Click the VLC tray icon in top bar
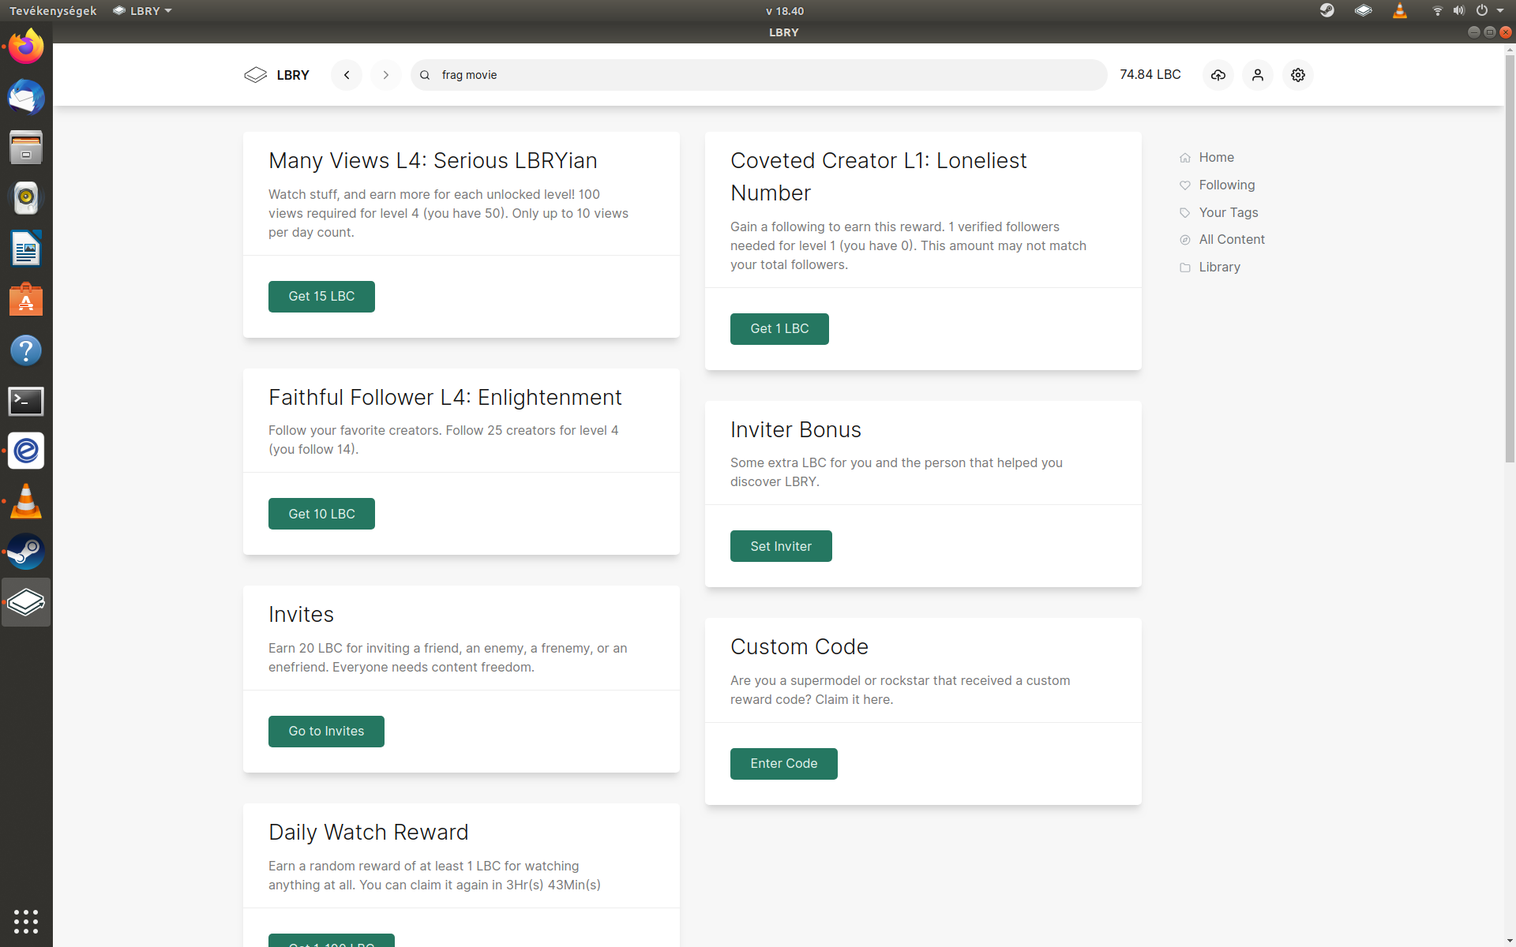Viewport: 1516px width, 947px height. click(x=1400, y=10)
